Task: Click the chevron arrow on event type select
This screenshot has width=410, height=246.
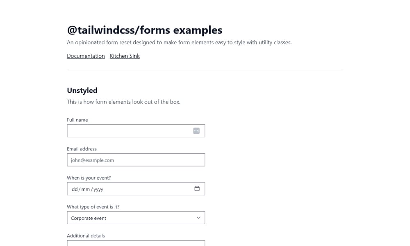Action: [198, 218]
